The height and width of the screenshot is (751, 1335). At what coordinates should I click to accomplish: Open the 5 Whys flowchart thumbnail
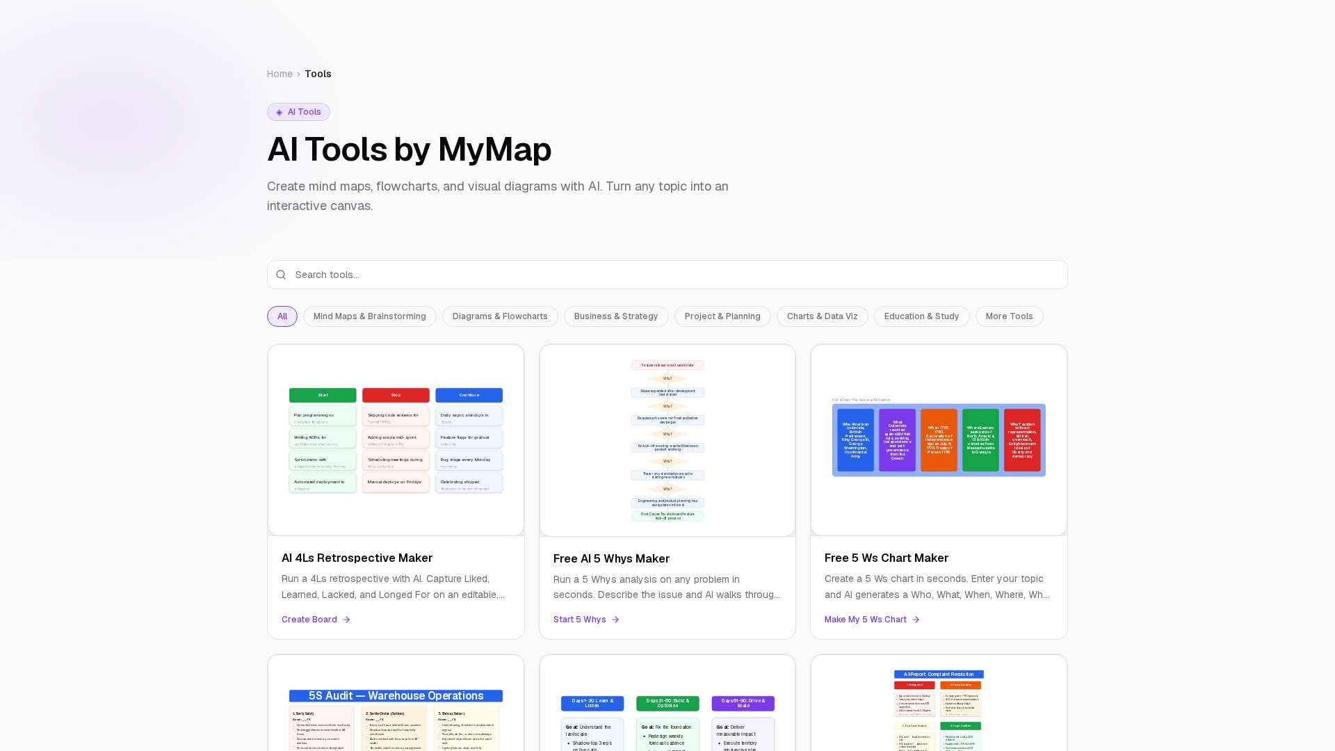[667, 441]
